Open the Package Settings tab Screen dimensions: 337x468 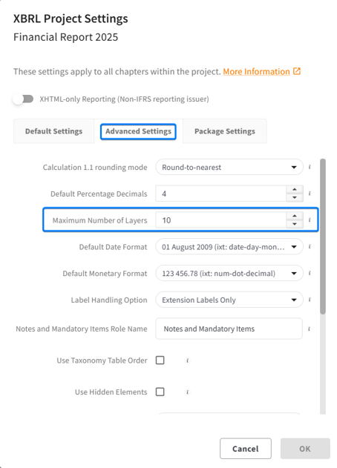[225, 131]
